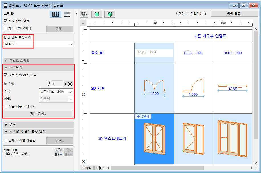Screen dimensions: 261x173
Task: Open the 정렬 dropdown showing 가운데
Action: (56, 99)
